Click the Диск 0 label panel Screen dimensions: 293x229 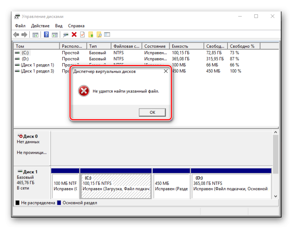[32, 148]
